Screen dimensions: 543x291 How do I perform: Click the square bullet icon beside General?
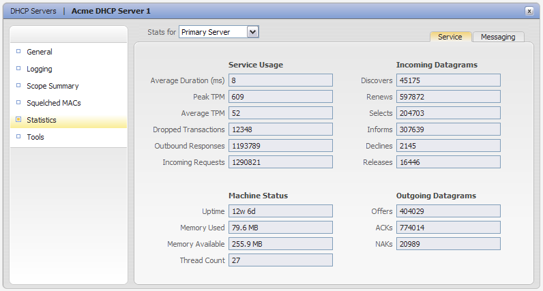(18, 51)
